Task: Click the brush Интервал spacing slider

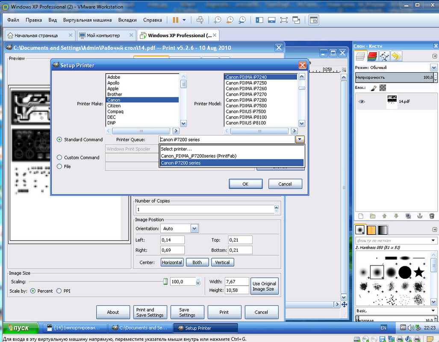Action: [394, 320]
